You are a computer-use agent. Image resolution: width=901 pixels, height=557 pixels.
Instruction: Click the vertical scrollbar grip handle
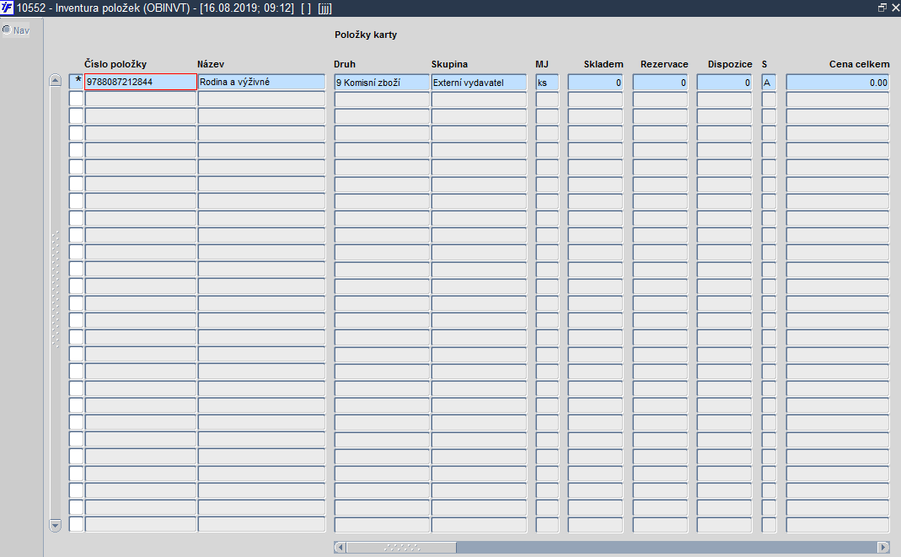[55, 289]
